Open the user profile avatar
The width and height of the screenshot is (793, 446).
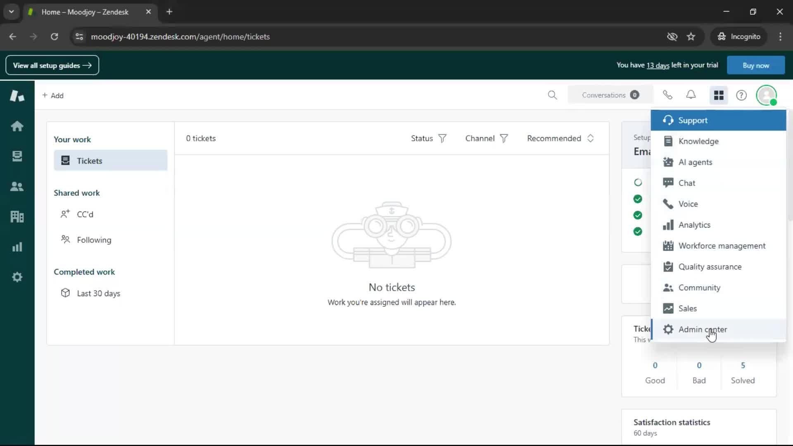click(x=767, y=95)
